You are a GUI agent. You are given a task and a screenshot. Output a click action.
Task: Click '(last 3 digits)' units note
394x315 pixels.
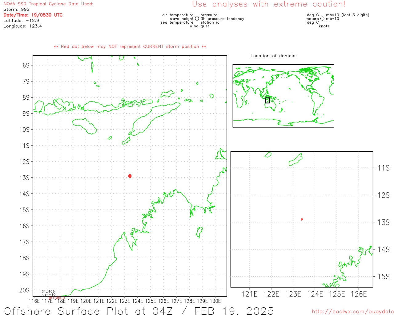[x=355, y=15]
